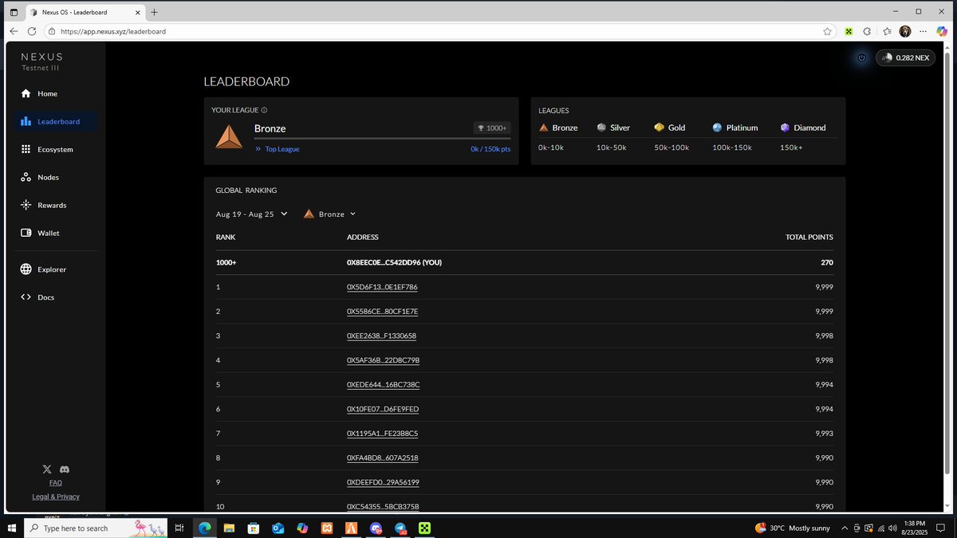Open the Explorer globe icon
The width and height of the screenshot is (957, 538).
tap(26, 269)
